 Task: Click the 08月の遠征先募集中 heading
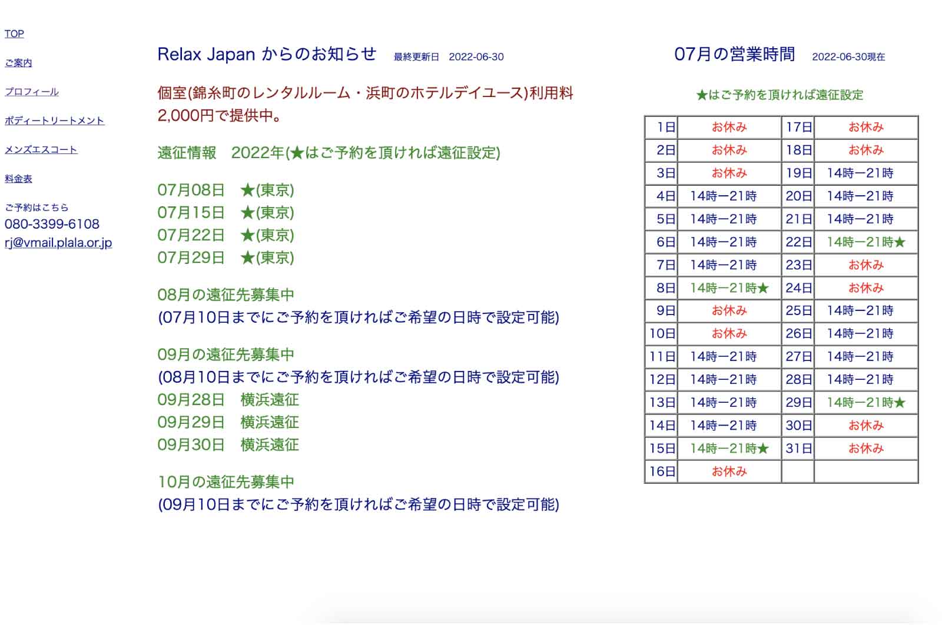point(225,295)
